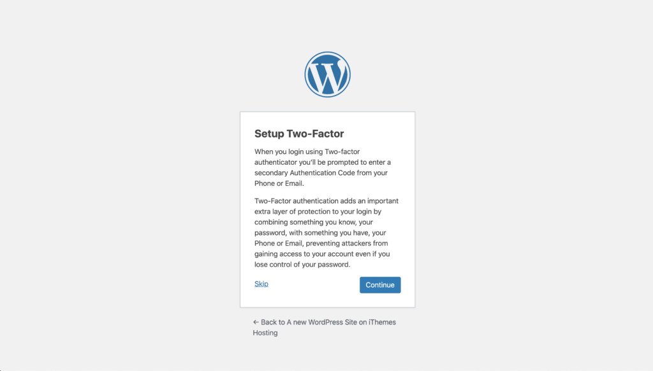Click the words 'Two-factor' in the first paragraph
Viewport: 653px width, 371px height.
(x=342, y=151)
